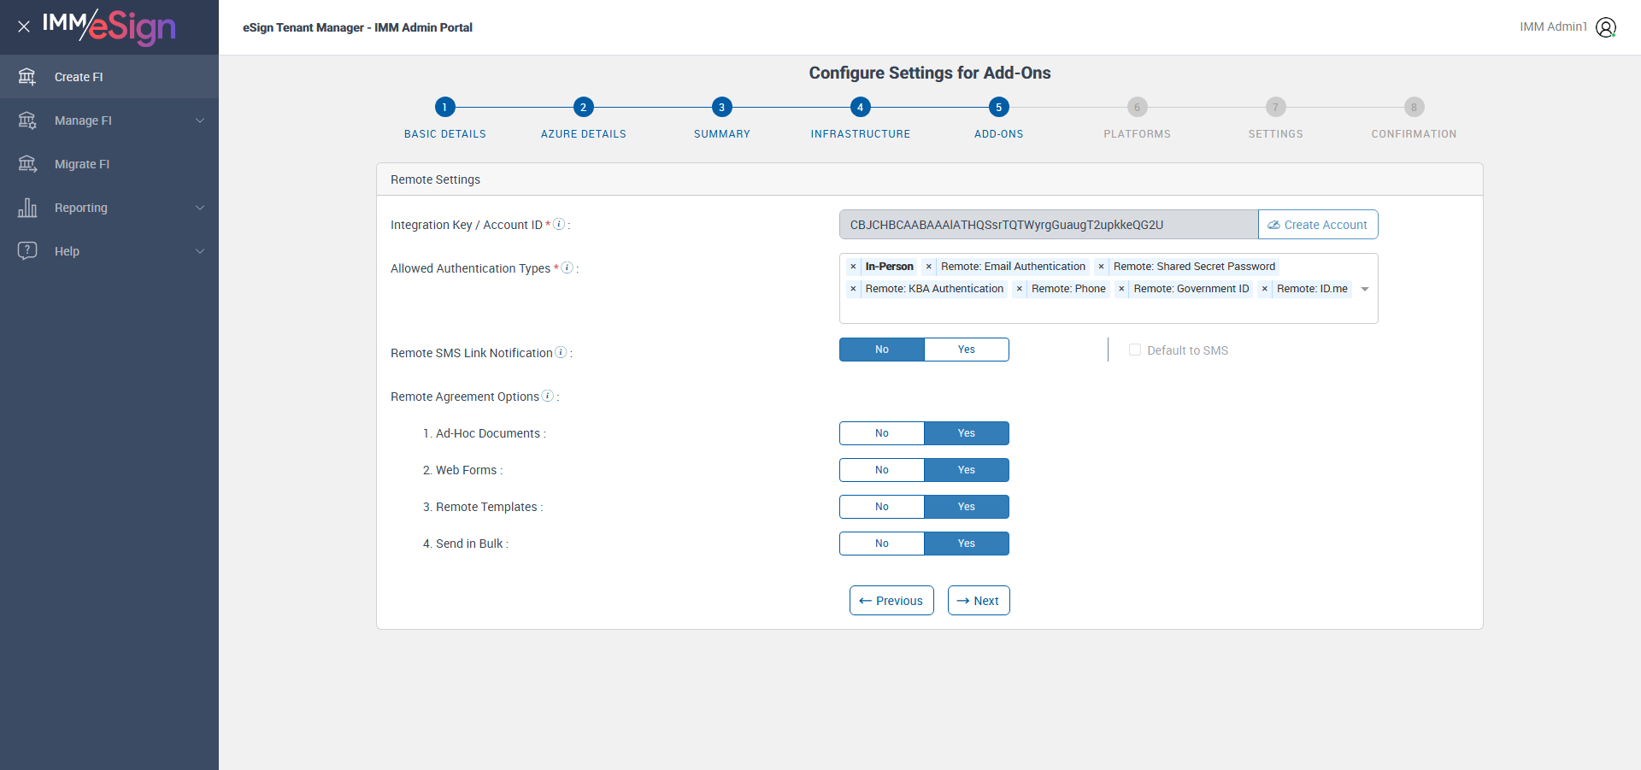Set Ad-Hoc Documents to No
The width and height of the screenshot is (1641, 770).
[882, 433]
